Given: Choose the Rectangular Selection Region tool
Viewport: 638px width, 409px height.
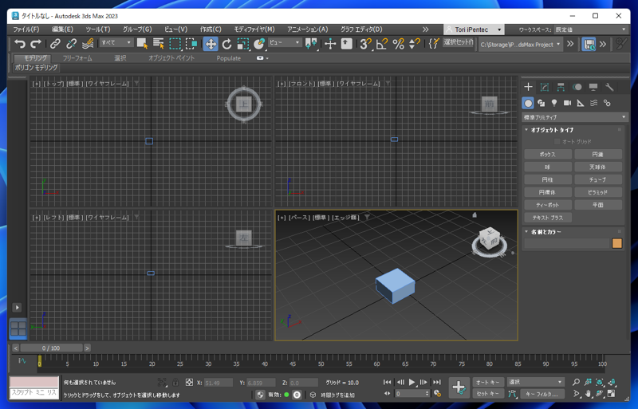Looking at the screenshot, I should coord(175,44).
